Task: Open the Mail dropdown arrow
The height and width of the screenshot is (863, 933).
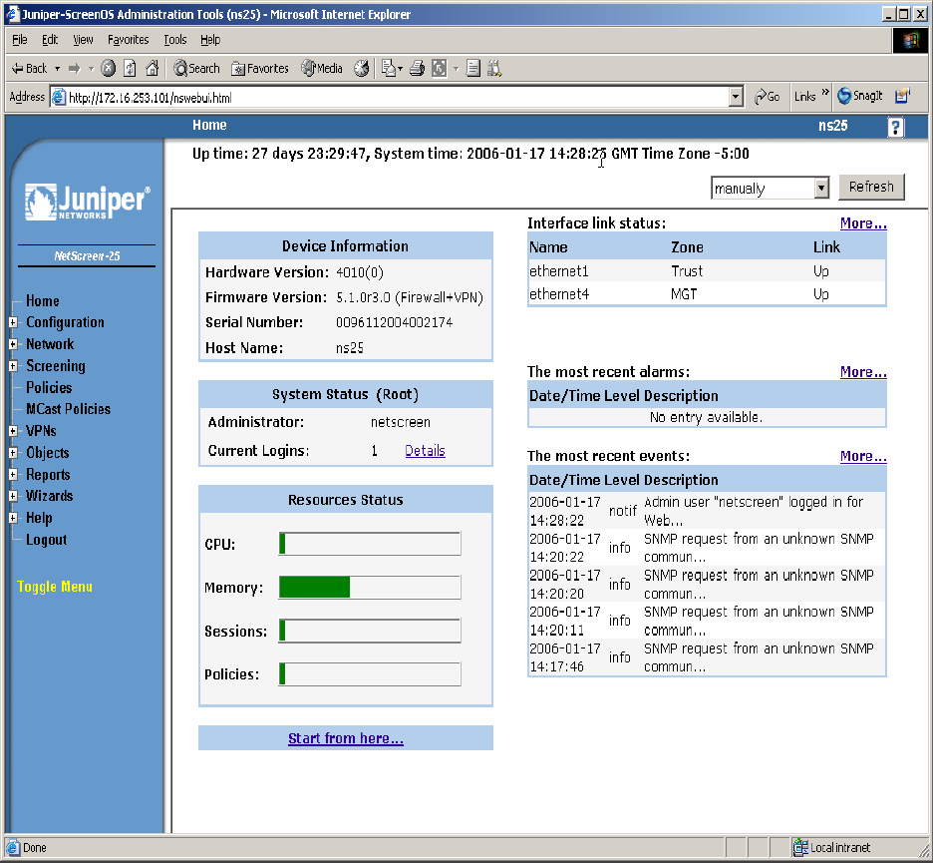Action: coord(401,69)
